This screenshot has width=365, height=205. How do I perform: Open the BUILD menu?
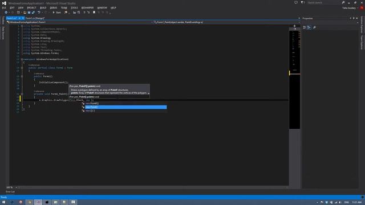(43, 7)
